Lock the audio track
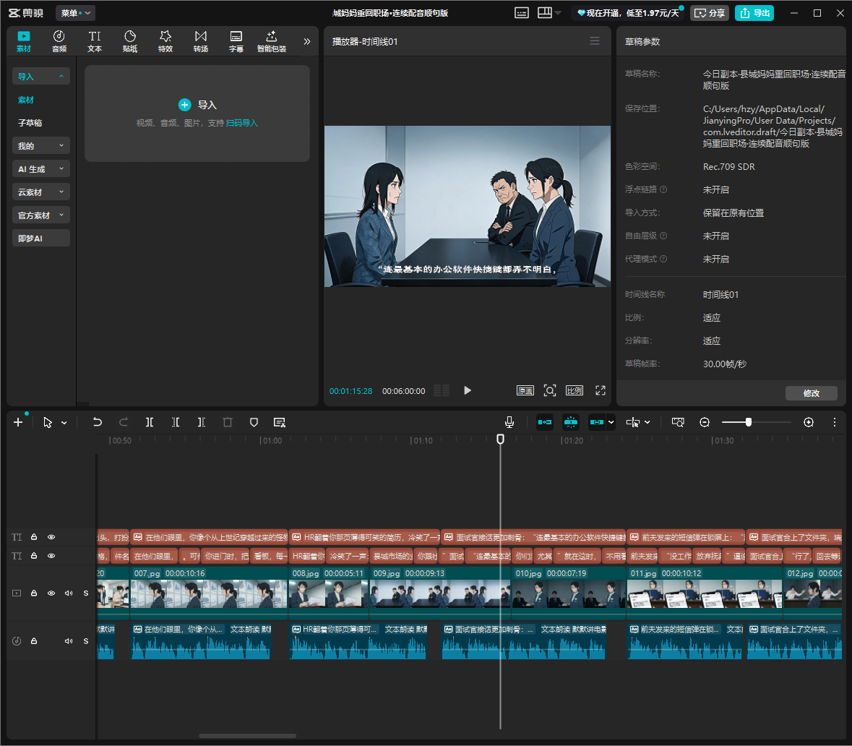This screenshot has width=852, height=746. [x=34, y=640]
